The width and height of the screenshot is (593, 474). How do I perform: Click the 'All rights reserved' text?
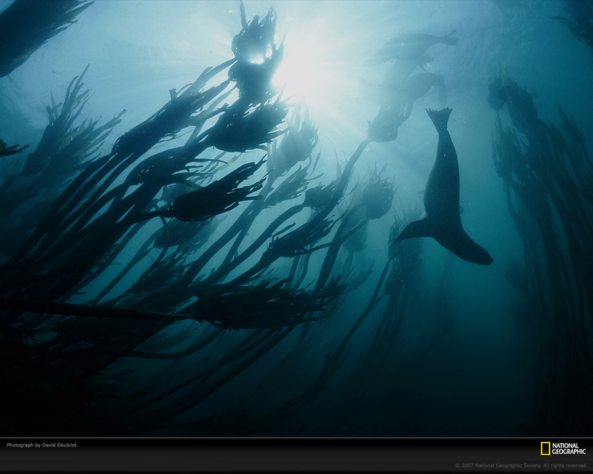[565, 465]
